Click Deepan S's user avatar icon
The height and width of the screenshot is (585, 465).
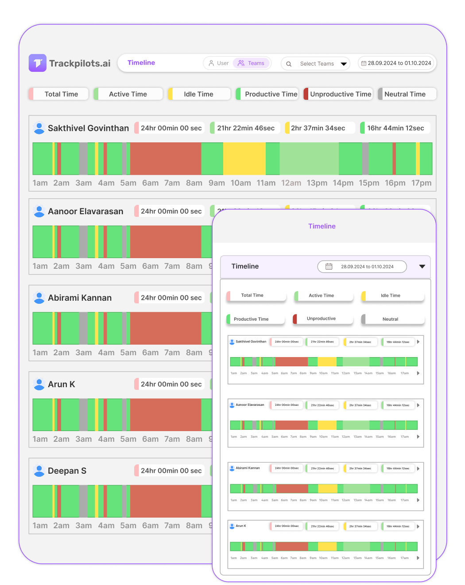click(x=39, y=471)
